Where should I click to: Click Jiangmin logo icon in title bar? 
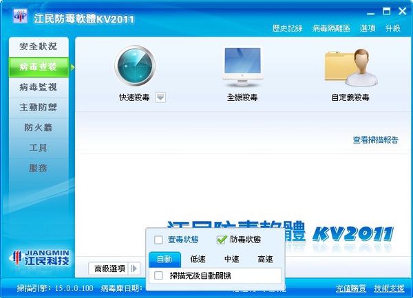click(x=20, y=16)
